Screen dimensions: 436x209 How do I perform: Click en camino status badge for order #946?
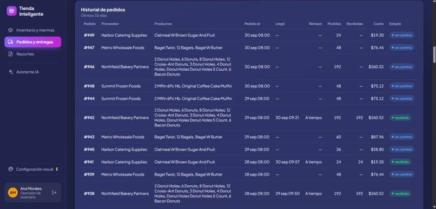pyautogui.click(x=402, y=67)
